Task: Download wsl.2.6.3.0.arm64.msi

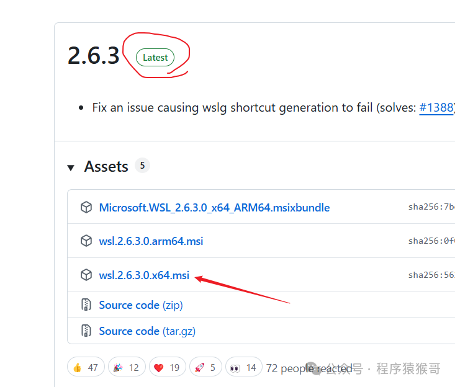Action: 151,241
